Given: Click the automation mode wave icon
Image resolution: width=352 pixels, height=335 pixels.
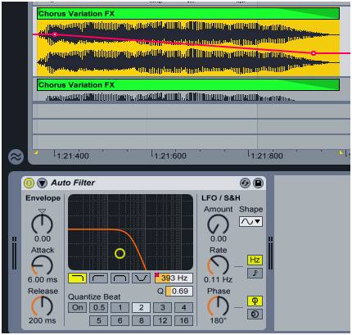Looking at the screenshot, I should [x=16, y=157].
